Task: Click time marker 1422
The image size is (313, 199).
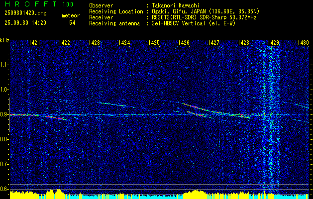Action: coord(65,42)
